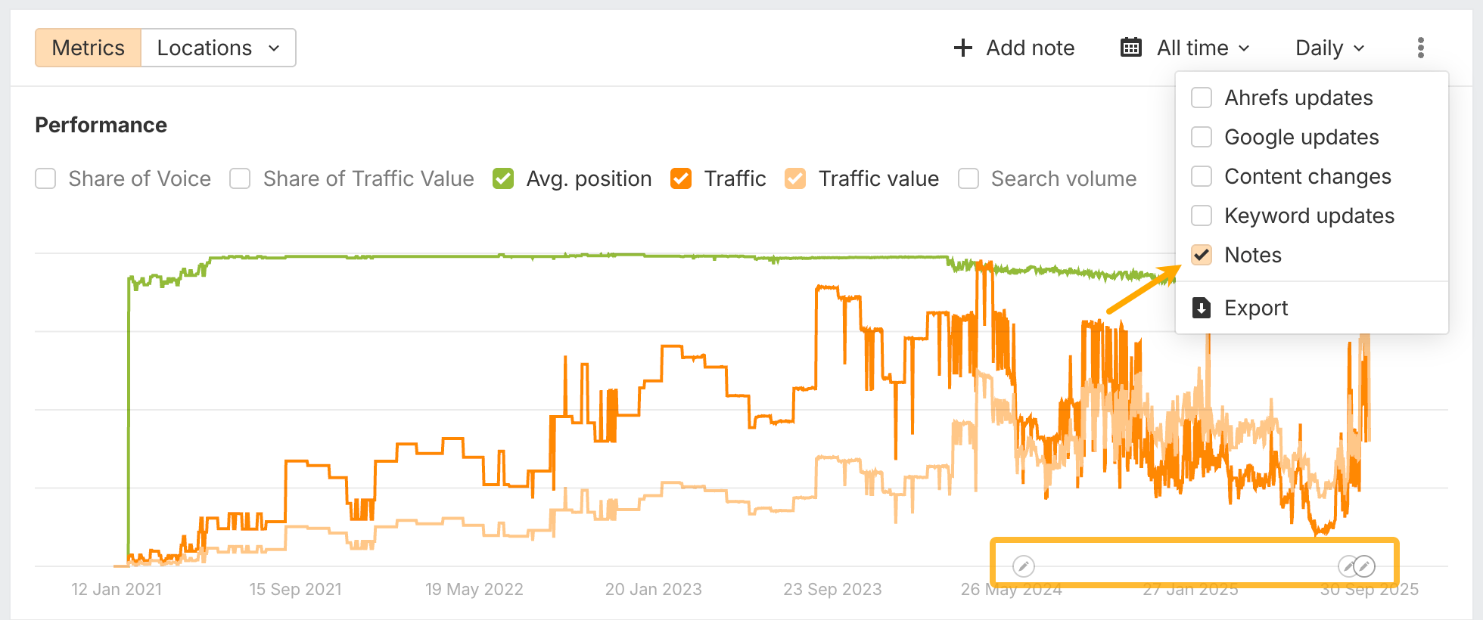
Task: Check Google updates in the menu
Action: click(1202, 137)
